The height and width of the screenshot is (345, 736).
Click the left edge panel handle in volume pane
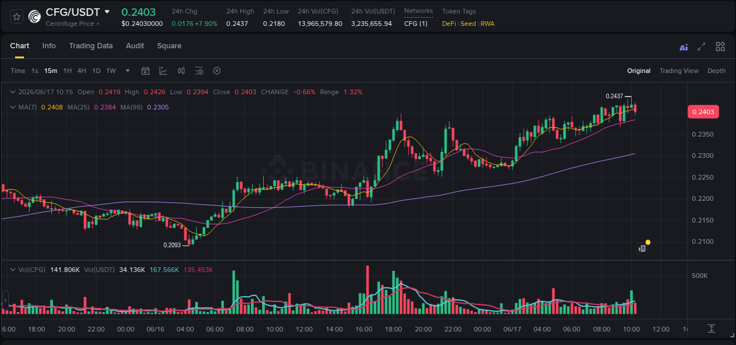point(4,300)
